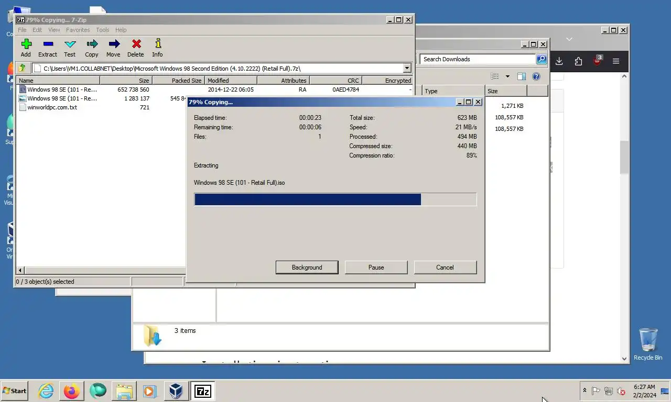671x402 pixels.
Task: Click the filename Windows 98 SE (101 - Retail Full).iso
Action: coord(240,183)
